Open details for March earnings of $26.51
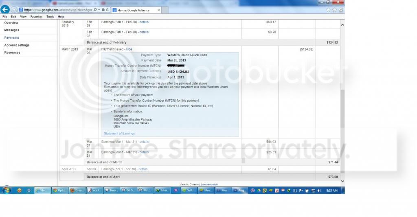 tap(144, 152)
